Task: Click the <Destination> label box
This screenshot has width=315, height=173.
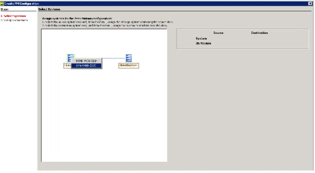Action: click(129, 65)
